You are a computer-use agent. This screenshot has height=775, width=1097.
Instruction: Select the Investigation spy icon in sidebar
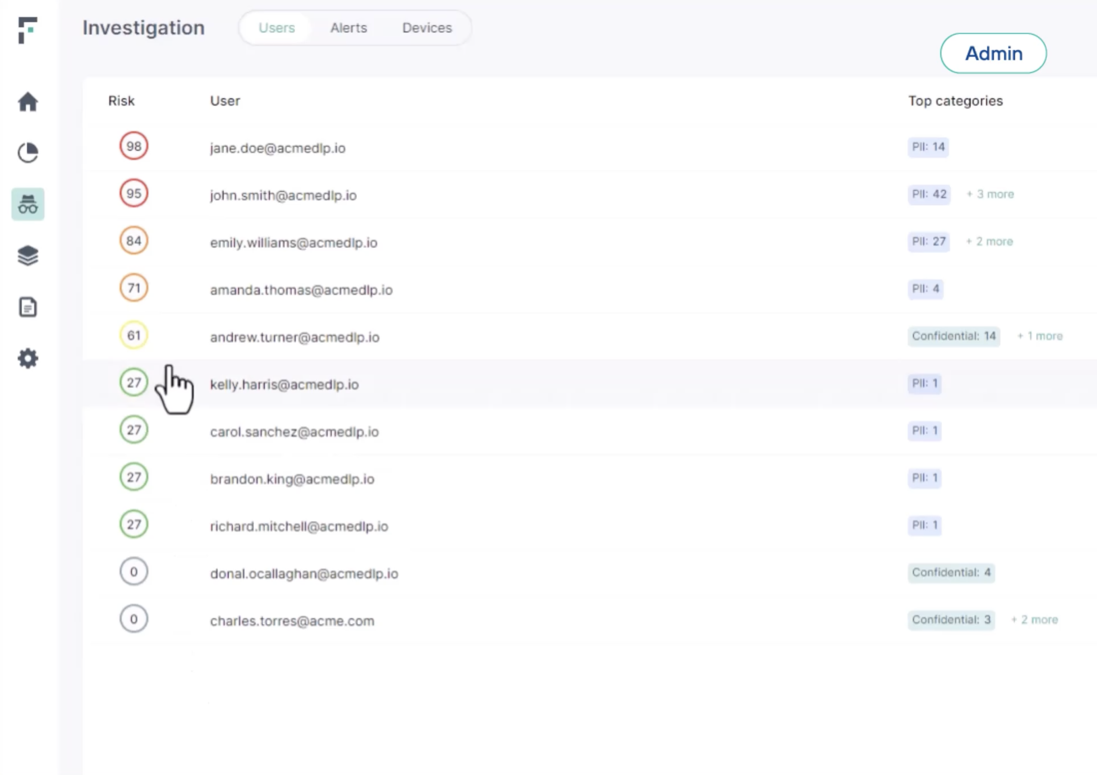[x=28, y=204]
